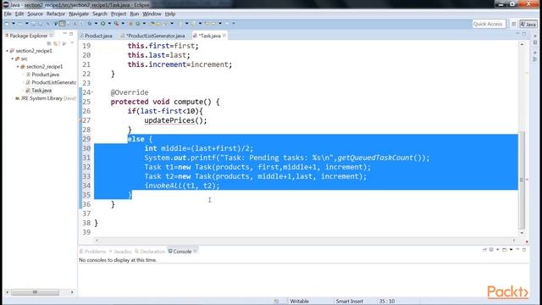Click the editor scrollbar up arrow
542x305 pixels.
coord(522,44)
